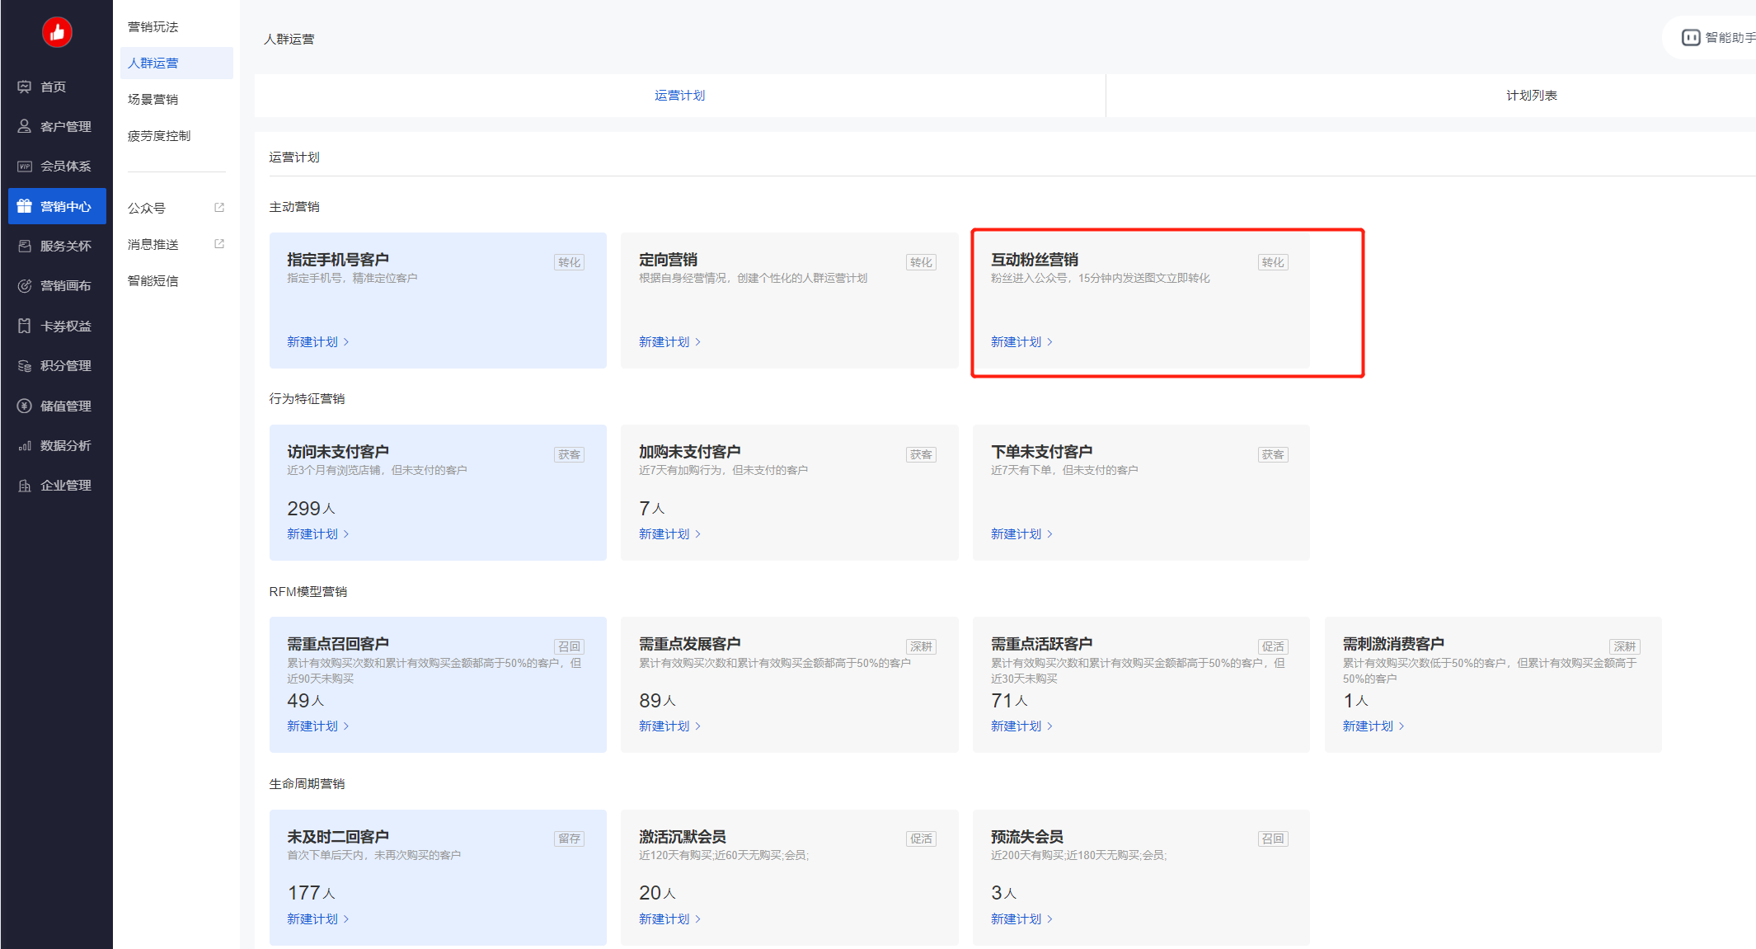Click 新建计划 under 定向营销

click(x=669, y=341)
